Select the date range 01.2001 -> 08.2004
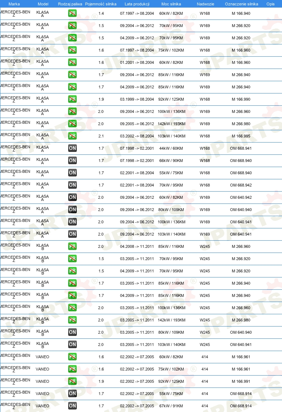This screenshot has width=282, height=412. 137,62
